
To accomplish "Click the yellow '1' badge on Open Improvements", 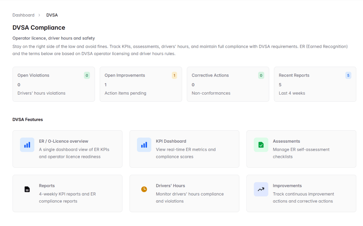I will coord(174,75).
